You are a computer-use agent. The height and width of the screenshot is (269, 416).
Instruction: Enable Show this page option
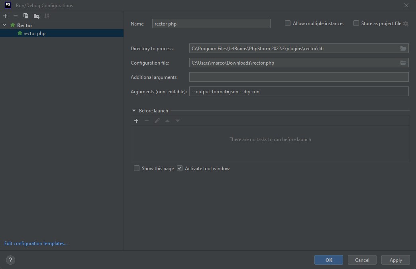(137, 168)
